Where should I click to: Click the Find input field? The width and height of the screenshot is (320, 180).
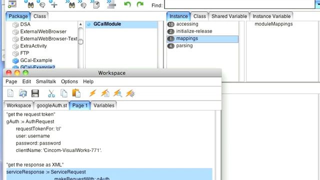point(239,4)
